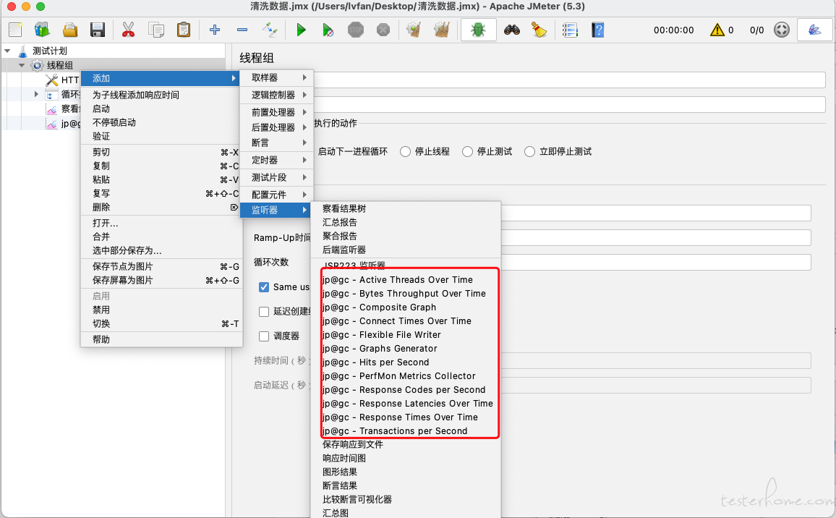Open the 取样器 submenu
Image resolution: width=836 pixels, height=518 pixels.
[277, 78]
